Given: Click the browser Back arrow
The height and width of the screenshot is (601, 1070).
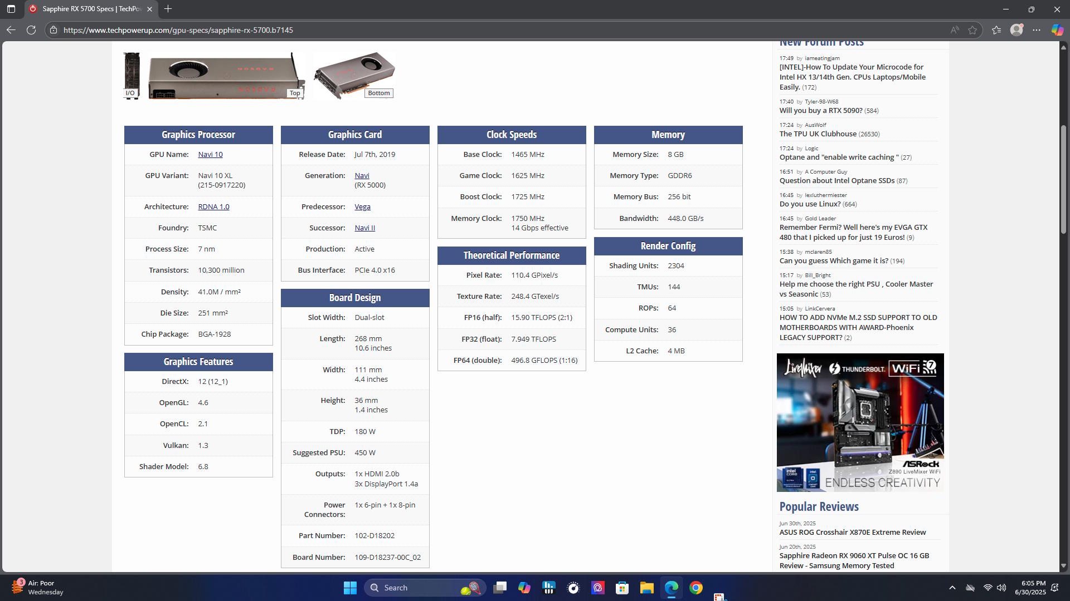Looking at the screenshot, I should (11, 30).
